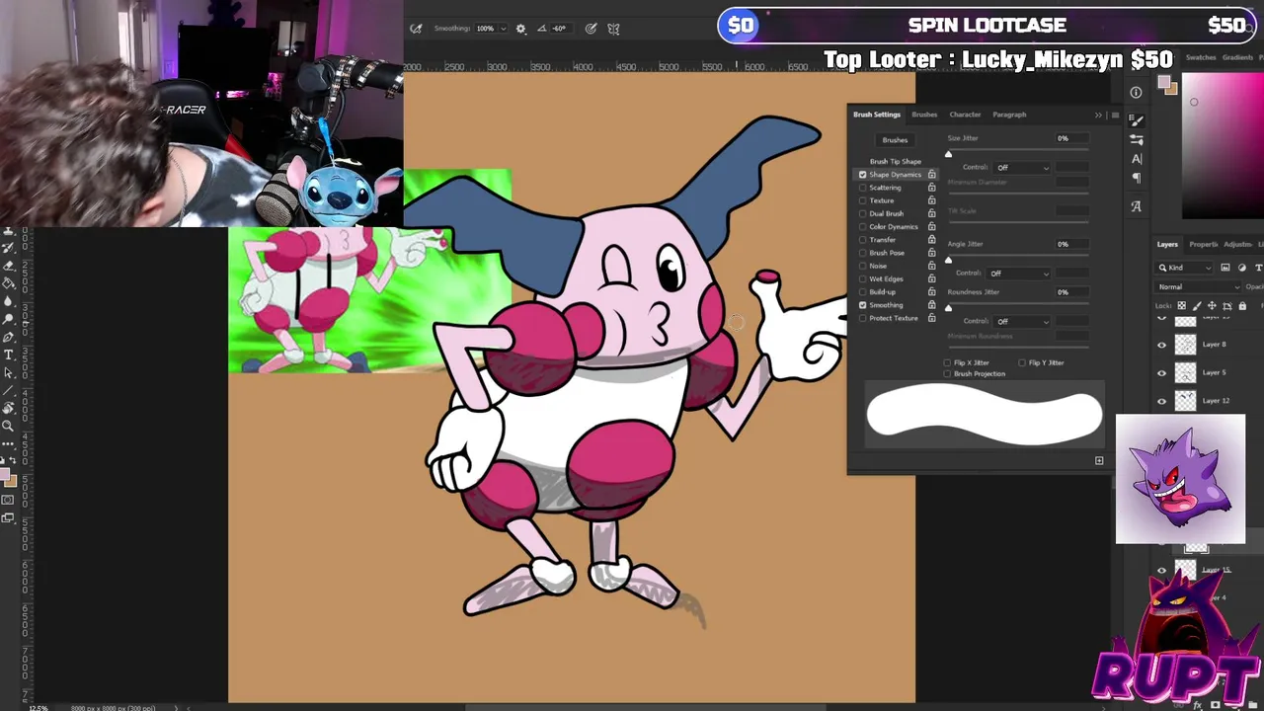Screen dimensions: 1264x711
Task: Enable the Wet Edges checkbox
Action: [863, 278]
